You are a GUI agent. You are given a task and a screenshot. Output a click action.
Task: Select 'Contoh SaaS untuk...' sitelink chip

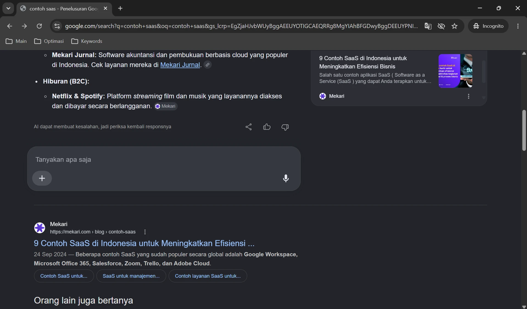(64, 276)
